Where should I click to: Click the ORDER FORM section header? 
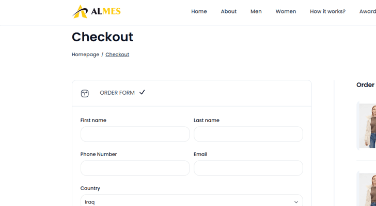pyautogui.click(x=117, y=93)
